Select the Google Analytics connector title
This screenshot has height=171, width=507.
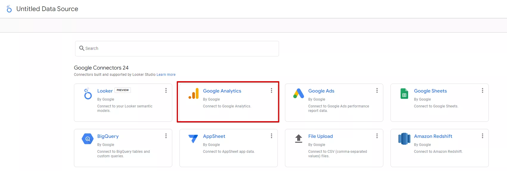222,91
